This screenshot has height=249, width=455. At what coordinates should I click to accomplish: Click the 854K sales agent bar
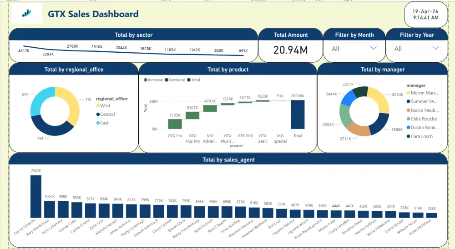click(104, 210)
